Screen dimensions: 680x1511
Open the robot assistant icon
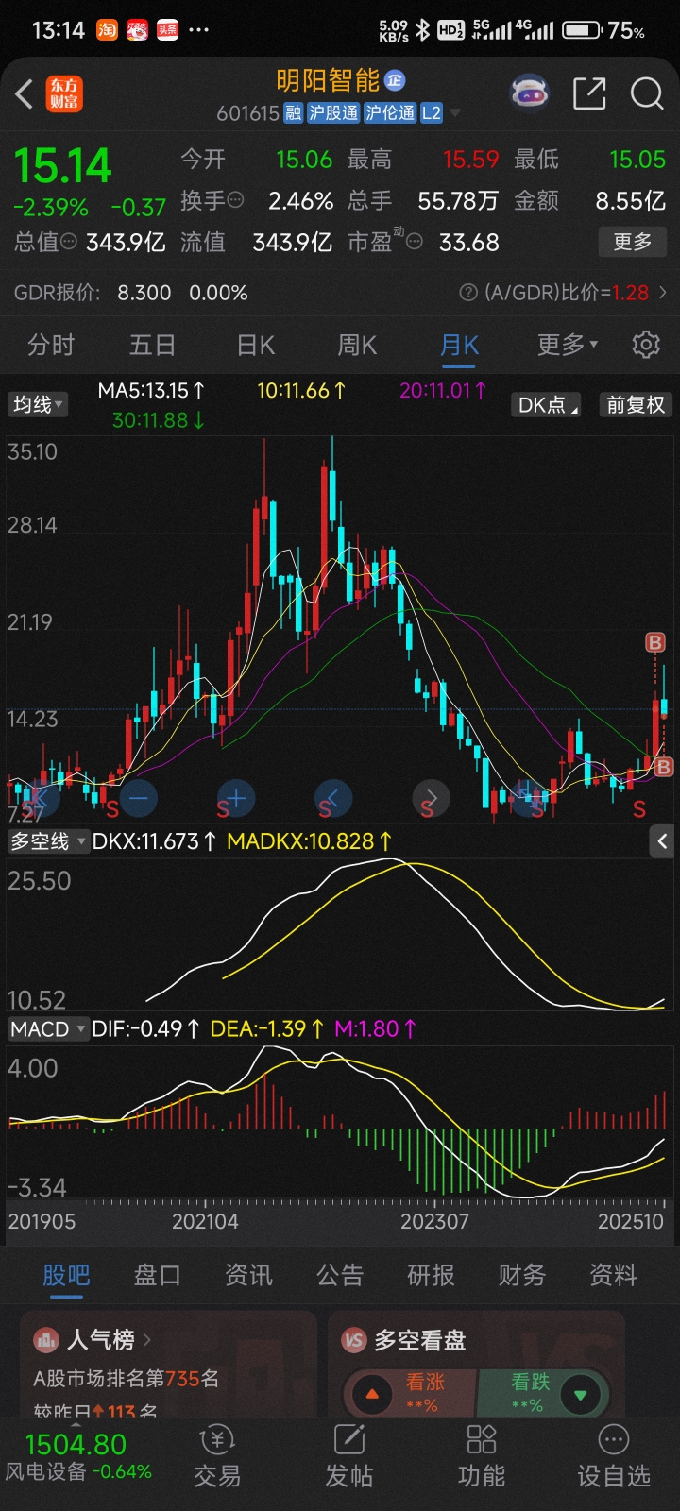530,93
